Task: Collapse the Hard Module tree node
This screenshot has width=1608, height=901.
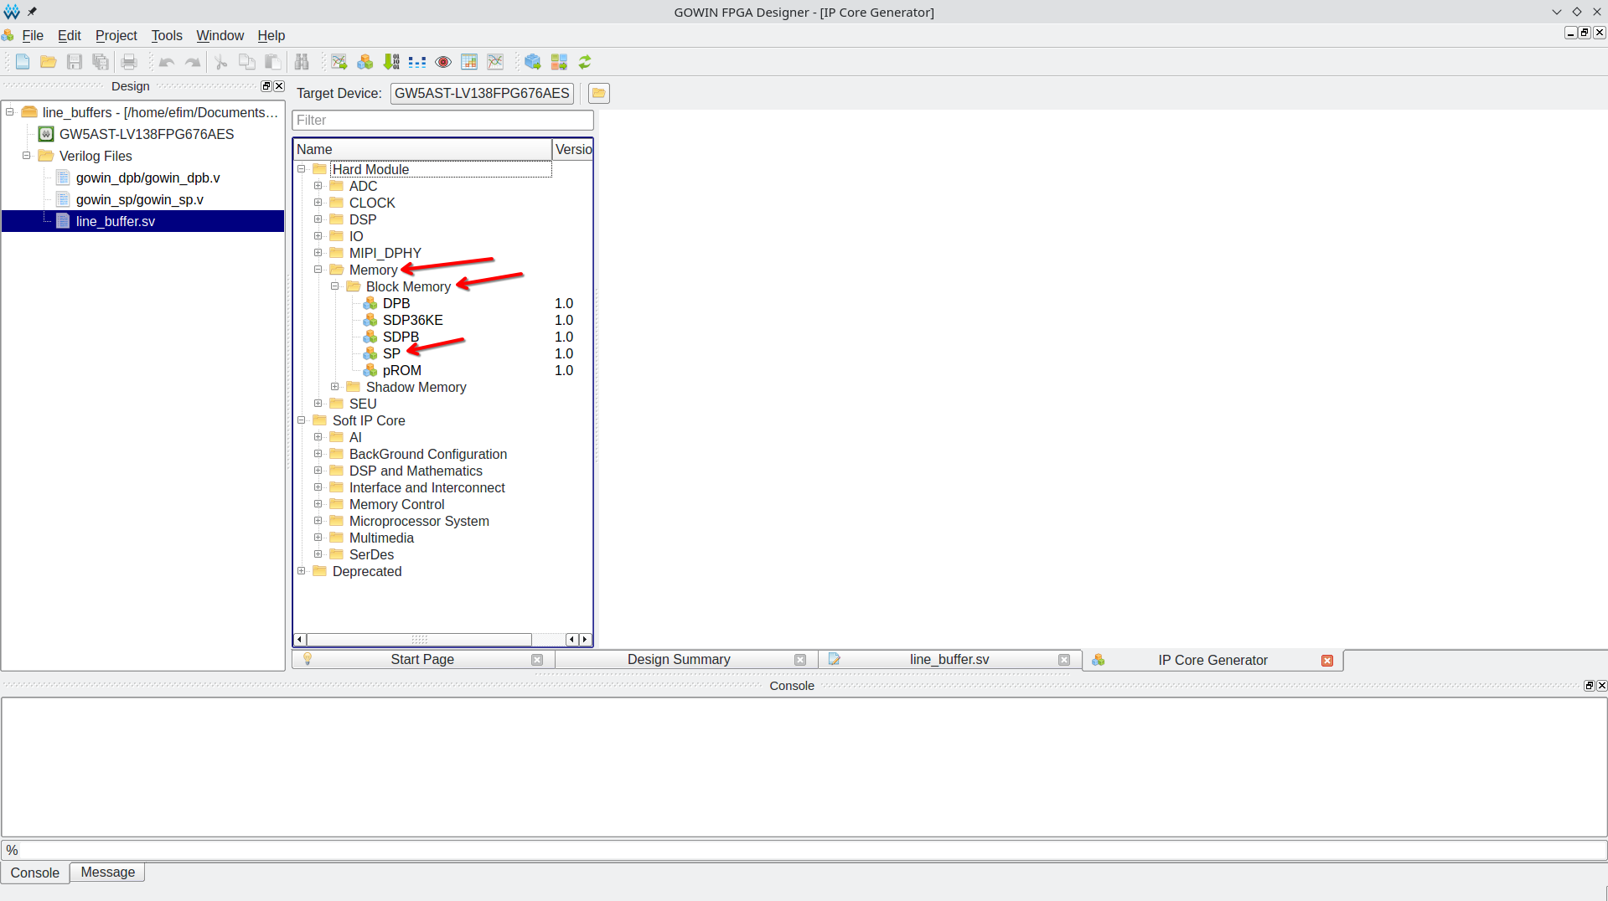Action: [302, 169]
